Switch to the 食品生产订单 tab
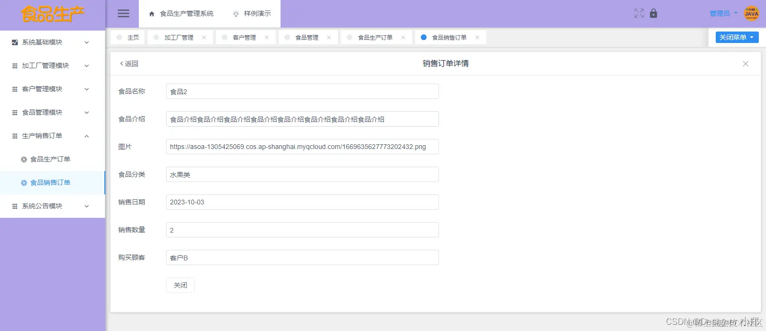This screenshot has height=331, width=766. click(x=375, y=37)
